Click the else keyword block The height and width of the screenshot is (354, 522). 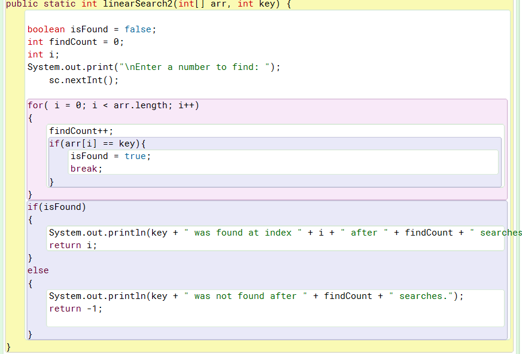click(38, 270)
